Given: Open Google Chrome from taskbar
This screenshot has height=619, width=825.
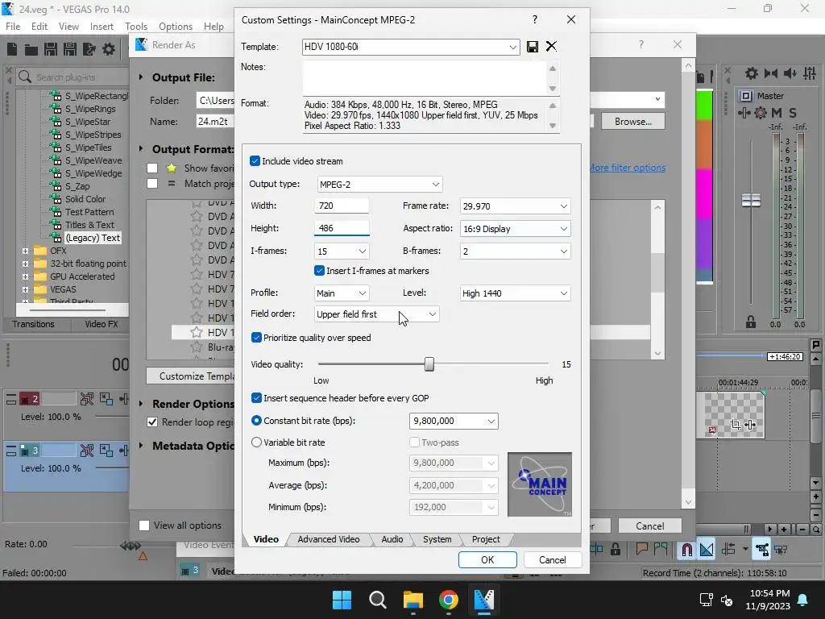Looking at the screenshot, I should [448, 600].
